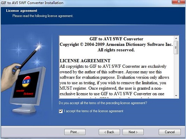Click the license scrollbar down arrow

[x=176, y=96]
